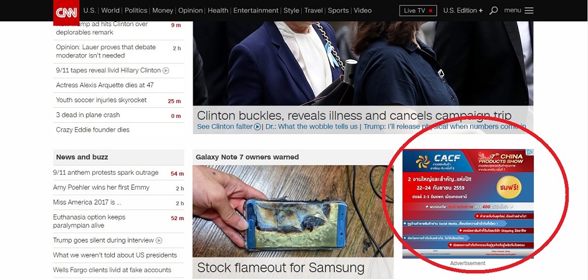Click the AdChoices icon on the advertisement
The image size is (588, 280).
529,152
